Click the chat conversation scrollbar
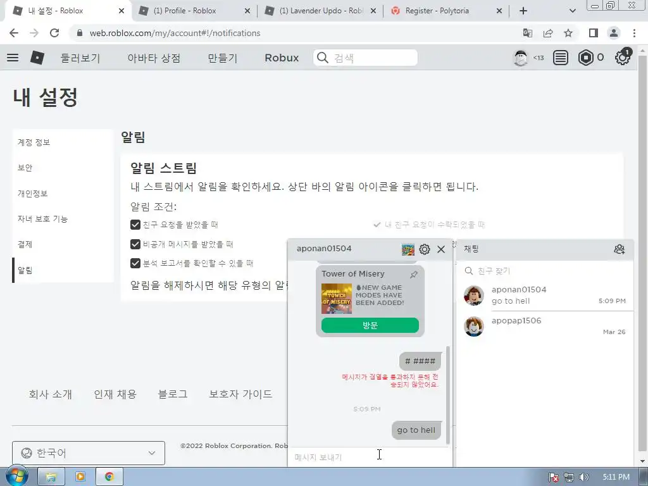 pyautogui.click(x=449, y=396)
